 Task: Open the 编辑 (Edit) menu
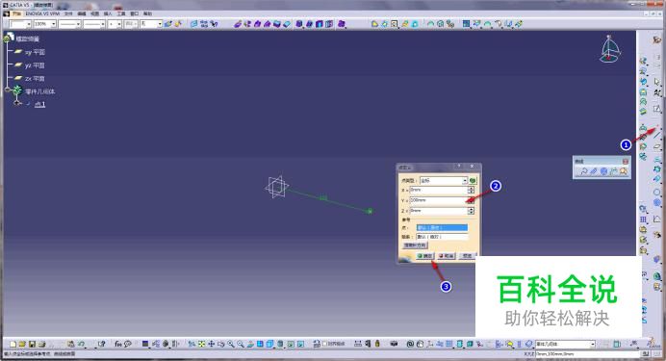(x=82, y=13)
